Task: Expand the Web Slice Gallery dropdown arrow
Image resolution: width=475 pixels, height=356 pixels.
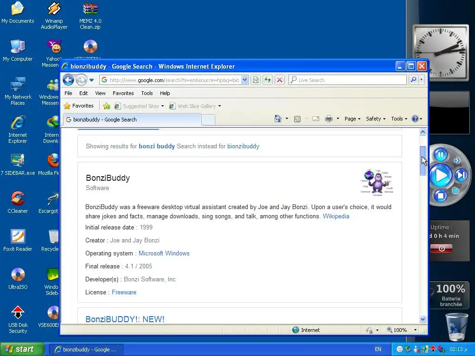Action: click(x=219, y=106)
